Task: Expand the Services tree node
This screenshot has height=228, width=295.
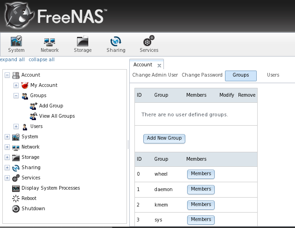Action: click(7, 178)
